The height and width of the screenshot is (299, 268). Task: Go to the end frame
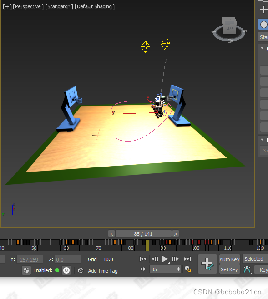(x=187, y=259)
